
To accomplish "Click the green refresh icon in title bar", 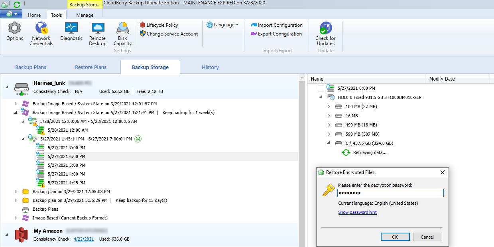I will click(17, 5).
